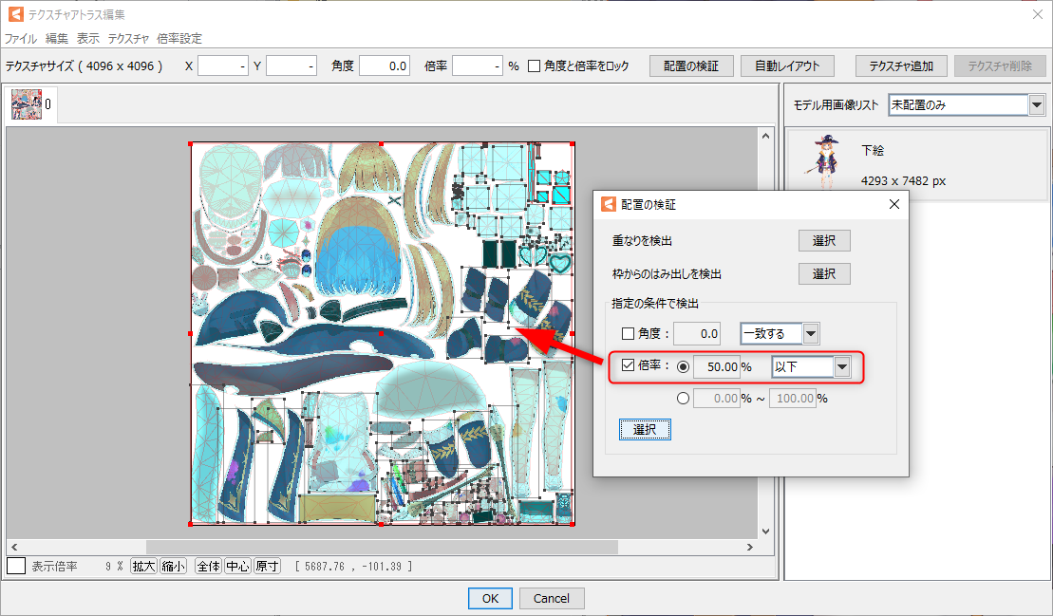The width and height of the screenshot is (1053, 616).
Task: Click the Y position input field
Action: pos(291,65)
